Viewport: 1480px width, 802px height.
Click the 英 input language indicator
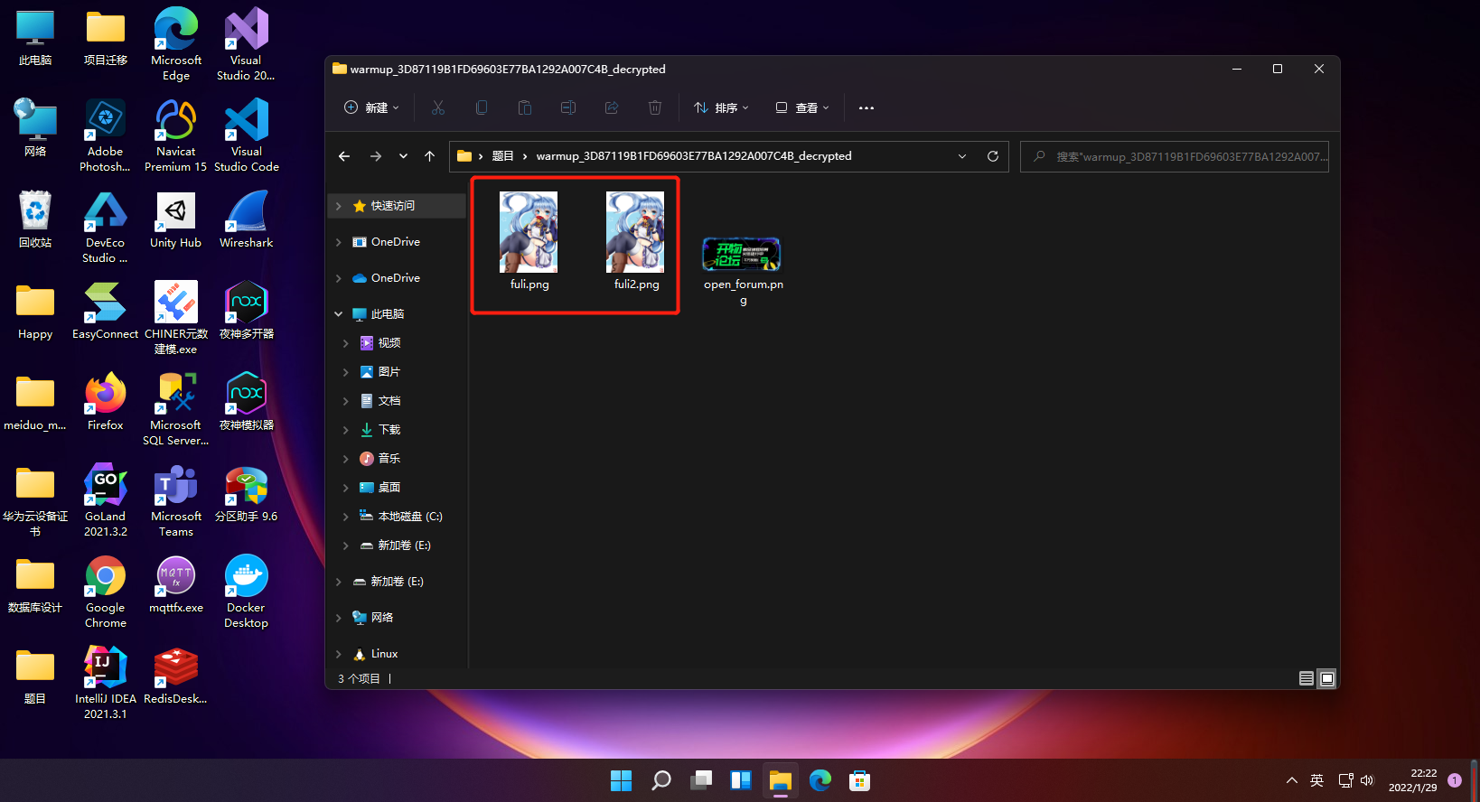pos(1317,780)
